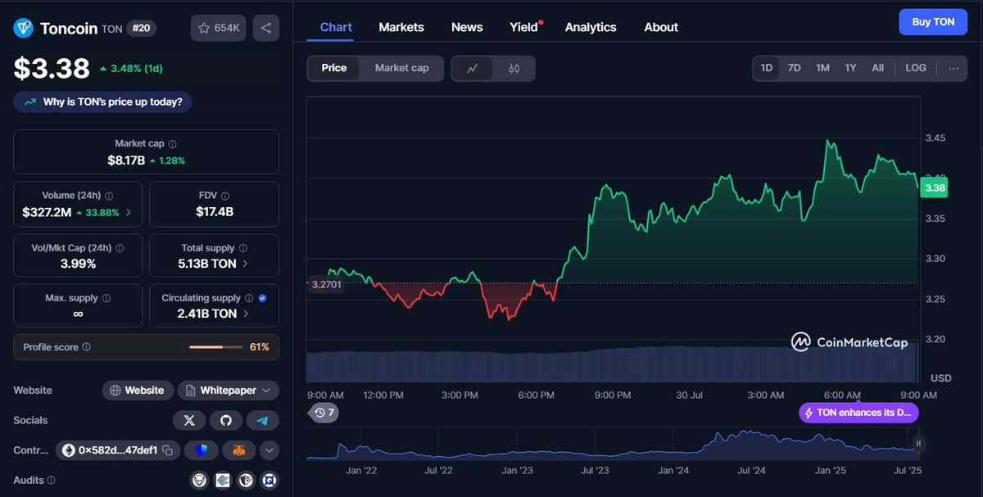
Task: Expand the Total supply details arrow
Action: 245,264
